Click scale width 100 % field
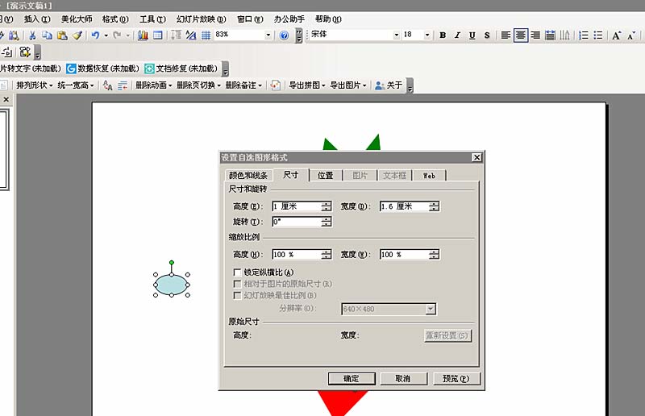645x416 pixels. tap(404, 254)
